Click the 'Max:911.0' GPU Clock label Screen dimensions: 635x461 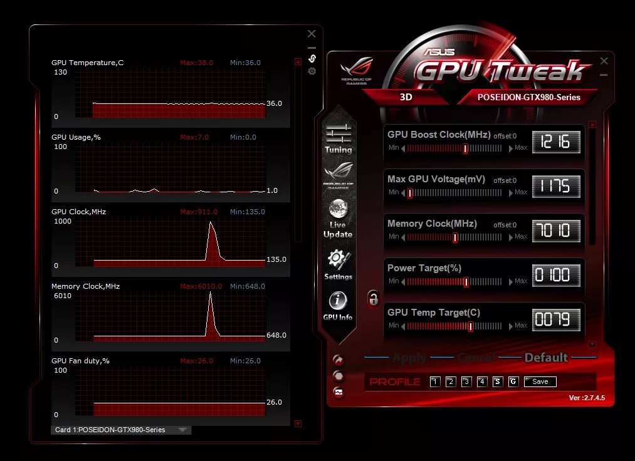pos(199,212)
